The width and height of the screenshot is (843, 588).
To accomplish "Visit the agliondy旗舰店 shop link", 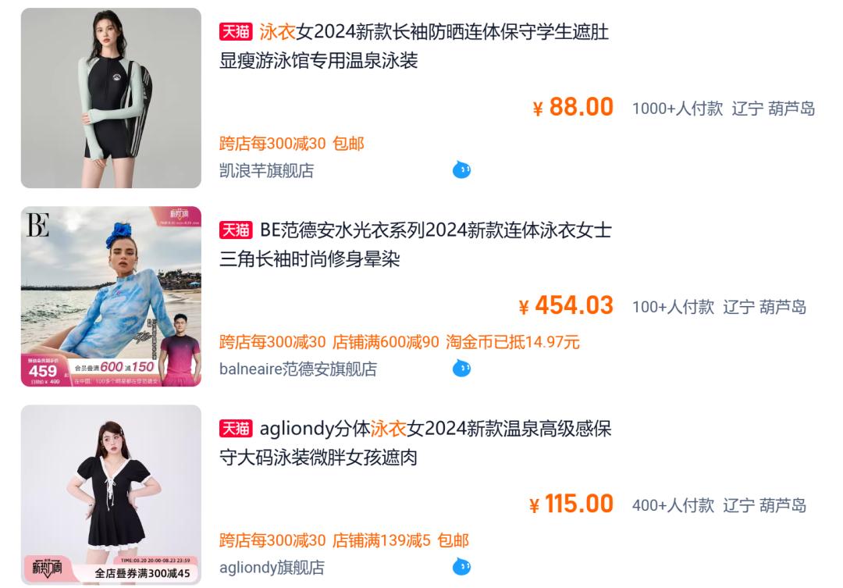I will point(272,568).
